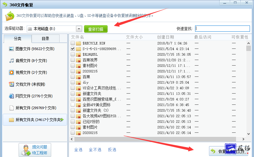The height and width of the screenshot is (157, 254).
Task: Select the all files blank page icon
Action: coord(11,108)
